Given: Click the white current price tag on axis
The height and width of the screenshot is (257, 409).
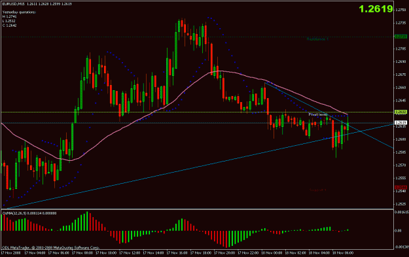Looking at the screenshot, I should point(401,122).
